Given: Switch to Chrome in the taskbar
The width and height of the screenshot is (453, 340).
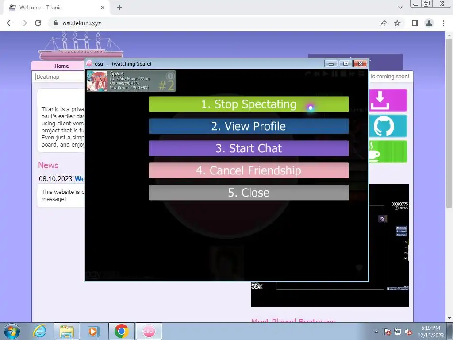Looking at the screenshot, I should (x=122, y=331).
